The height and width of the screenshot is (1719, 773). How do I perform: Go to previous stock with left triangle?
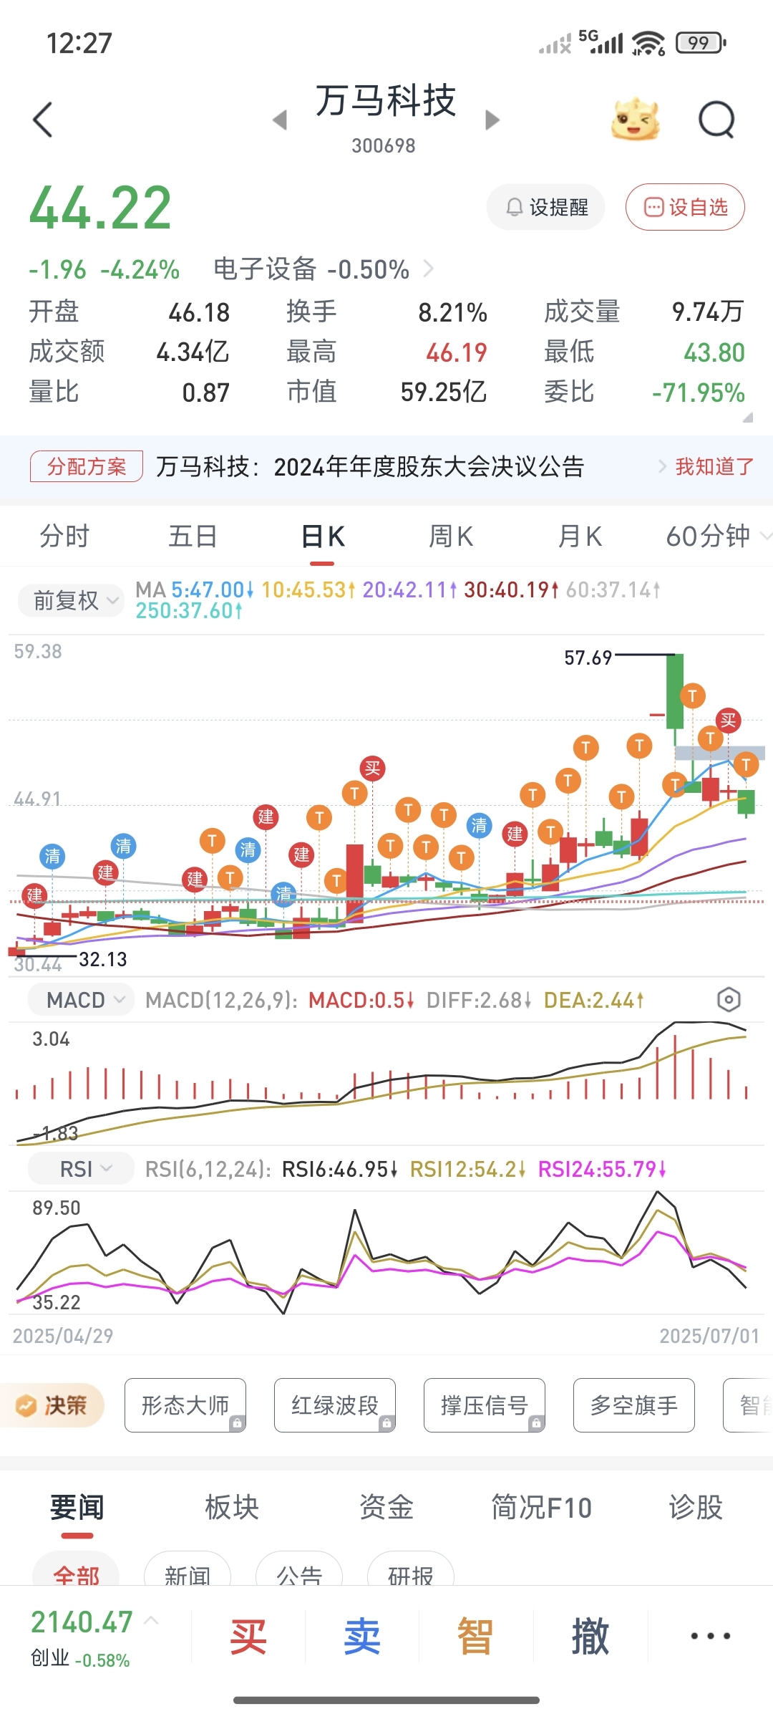pos(280,120)
